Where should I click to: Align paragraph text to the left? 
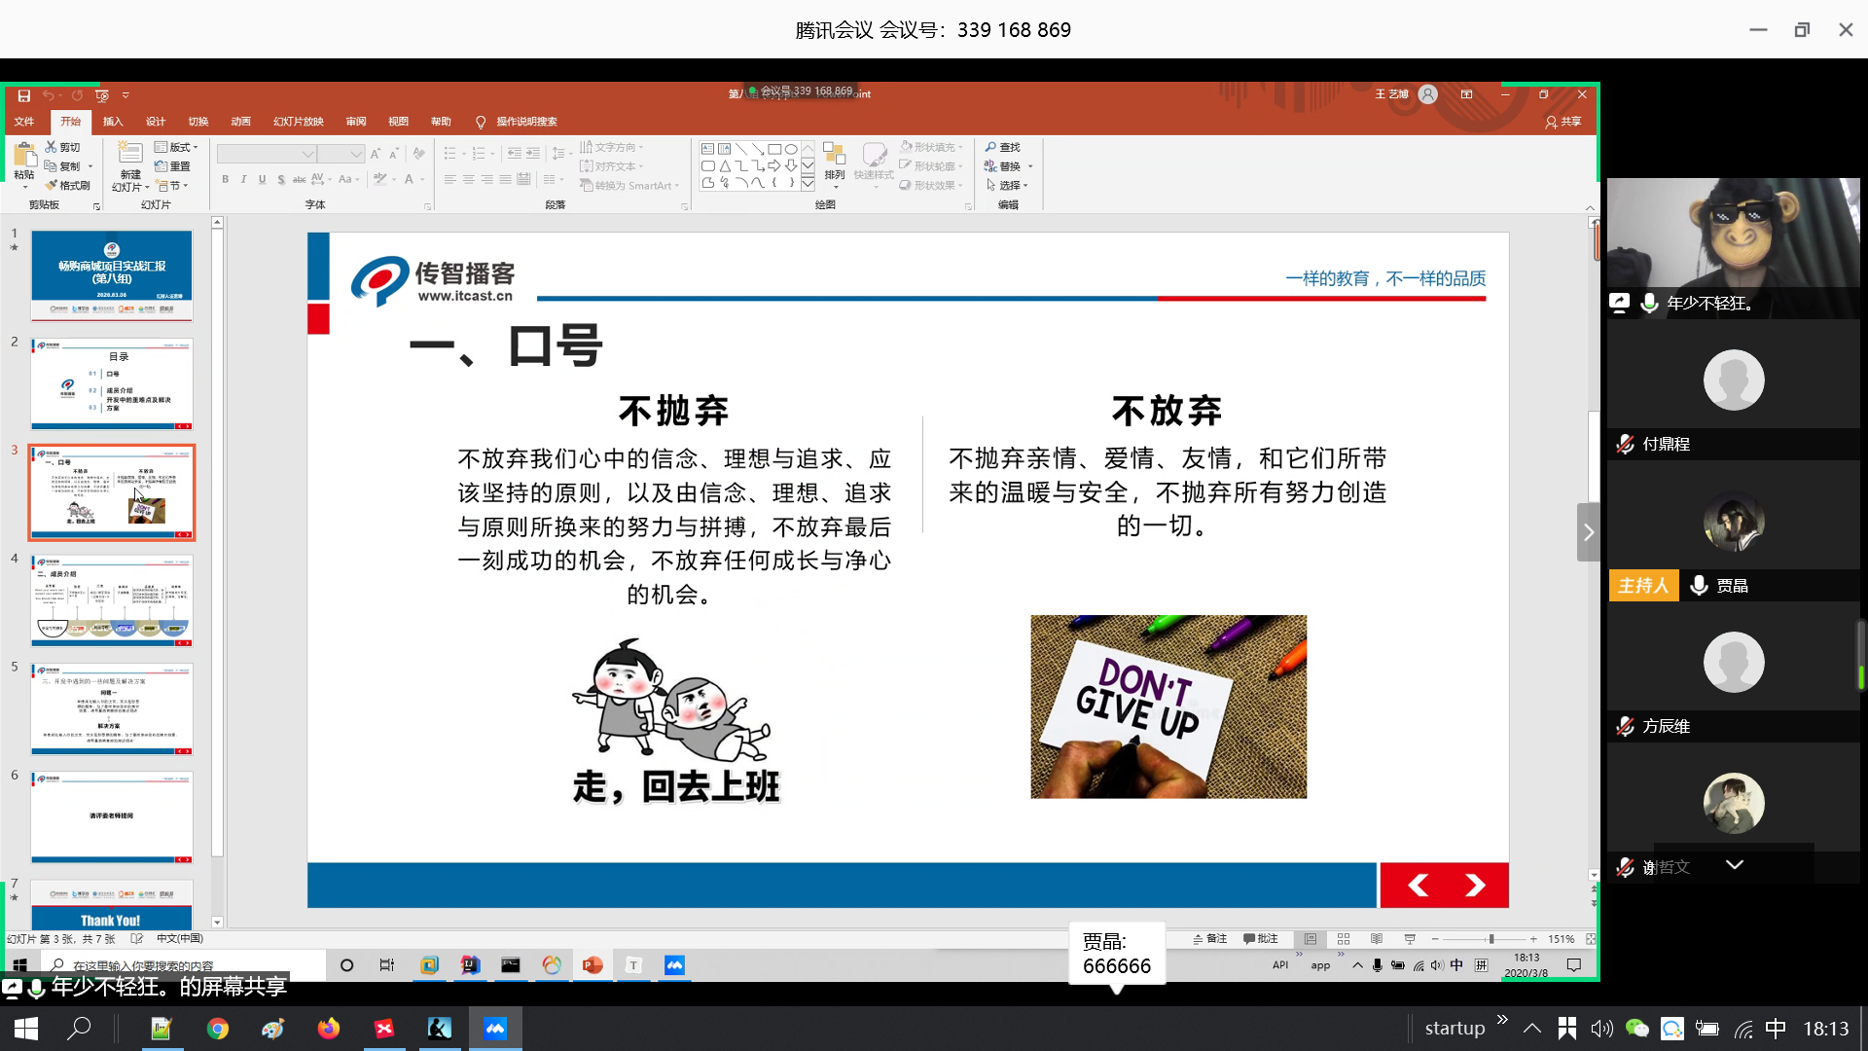[x=449, y=180]
